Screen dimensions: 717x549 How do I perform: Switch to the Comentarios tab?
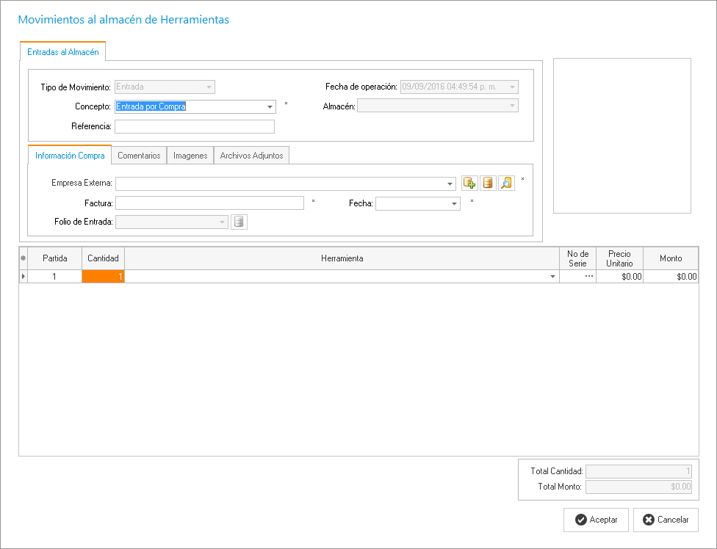139,156
